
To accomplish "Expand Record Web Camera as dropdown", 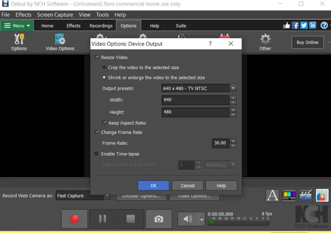I will point(107,196).
